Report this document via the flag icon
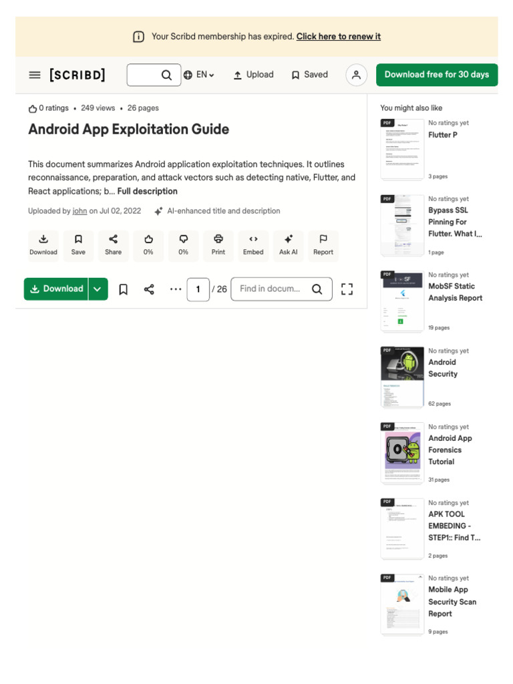The width and height of the screenshot is (513, 684). (323, 245)
